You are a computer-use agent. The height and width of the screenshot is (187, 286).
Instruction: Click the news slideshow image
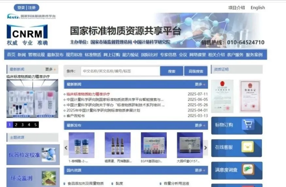pos(32,99)
